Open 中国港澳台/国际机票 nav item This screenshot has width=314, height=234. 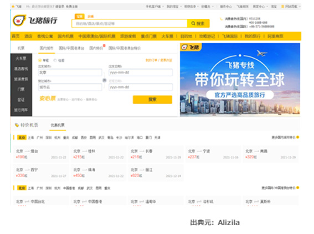[97, 36]
